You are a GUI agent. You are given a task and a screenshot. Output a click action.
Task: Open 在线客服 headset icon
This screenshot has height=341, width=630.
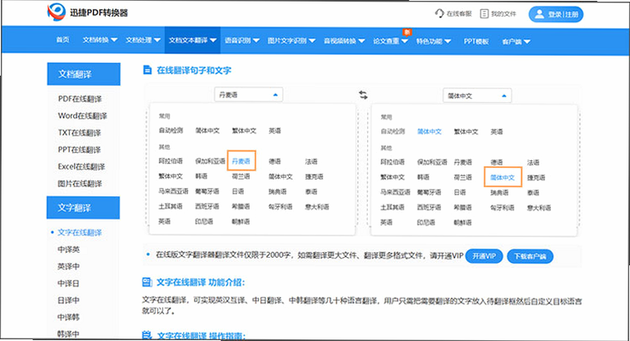(x=439, y=13)
